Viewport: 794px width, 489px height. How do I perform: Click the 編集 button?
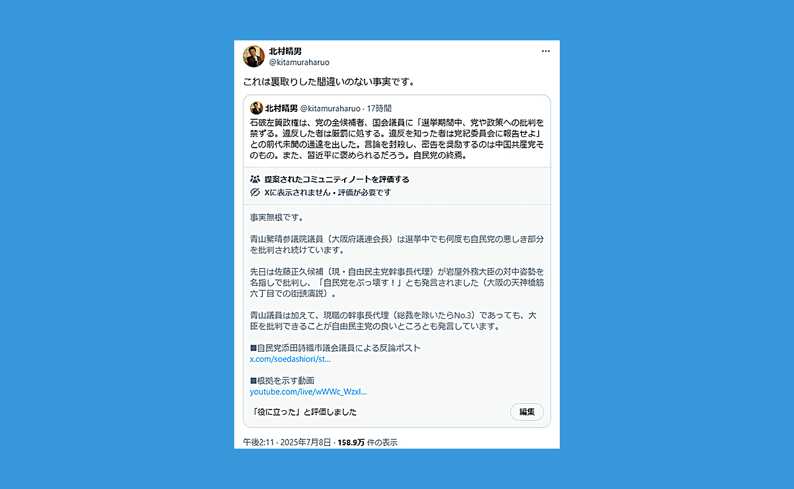(x=527, y=412)
